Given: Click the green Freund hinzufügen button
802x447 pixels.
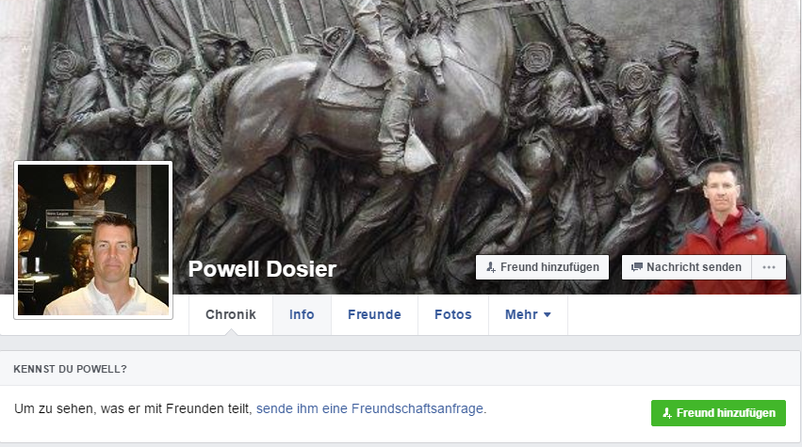Looking at the screenshot, I should pyautogui.click(x=718, y=413).
